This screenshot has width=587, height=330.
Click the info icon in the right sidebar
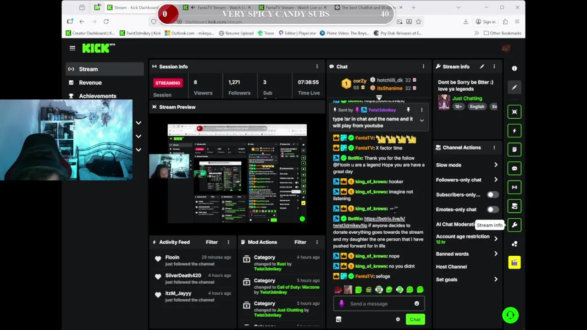tap(515, 68)
